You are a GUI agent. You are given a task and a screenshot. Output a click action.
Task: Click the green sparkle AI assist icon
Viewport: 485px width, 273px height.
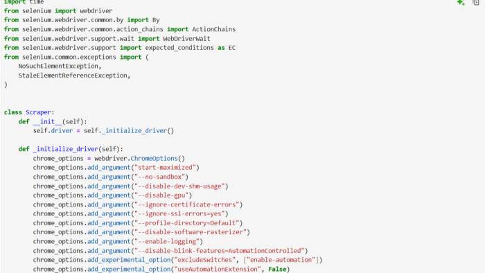click(461, 3)
